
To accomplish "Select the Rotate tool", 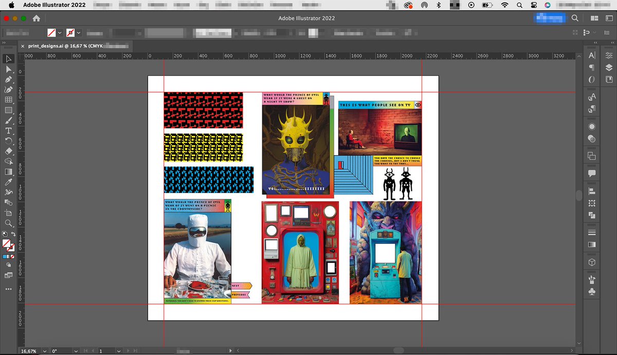I will click(8, 141).
